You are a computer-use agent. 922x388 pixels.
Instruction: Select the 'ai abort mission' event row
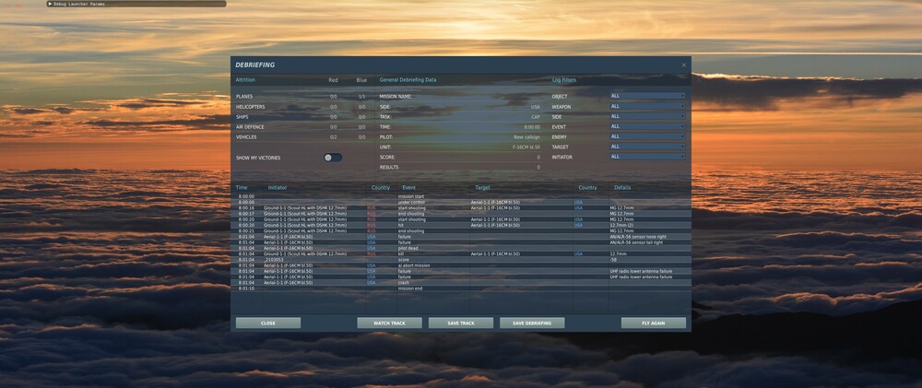(461, 265)
